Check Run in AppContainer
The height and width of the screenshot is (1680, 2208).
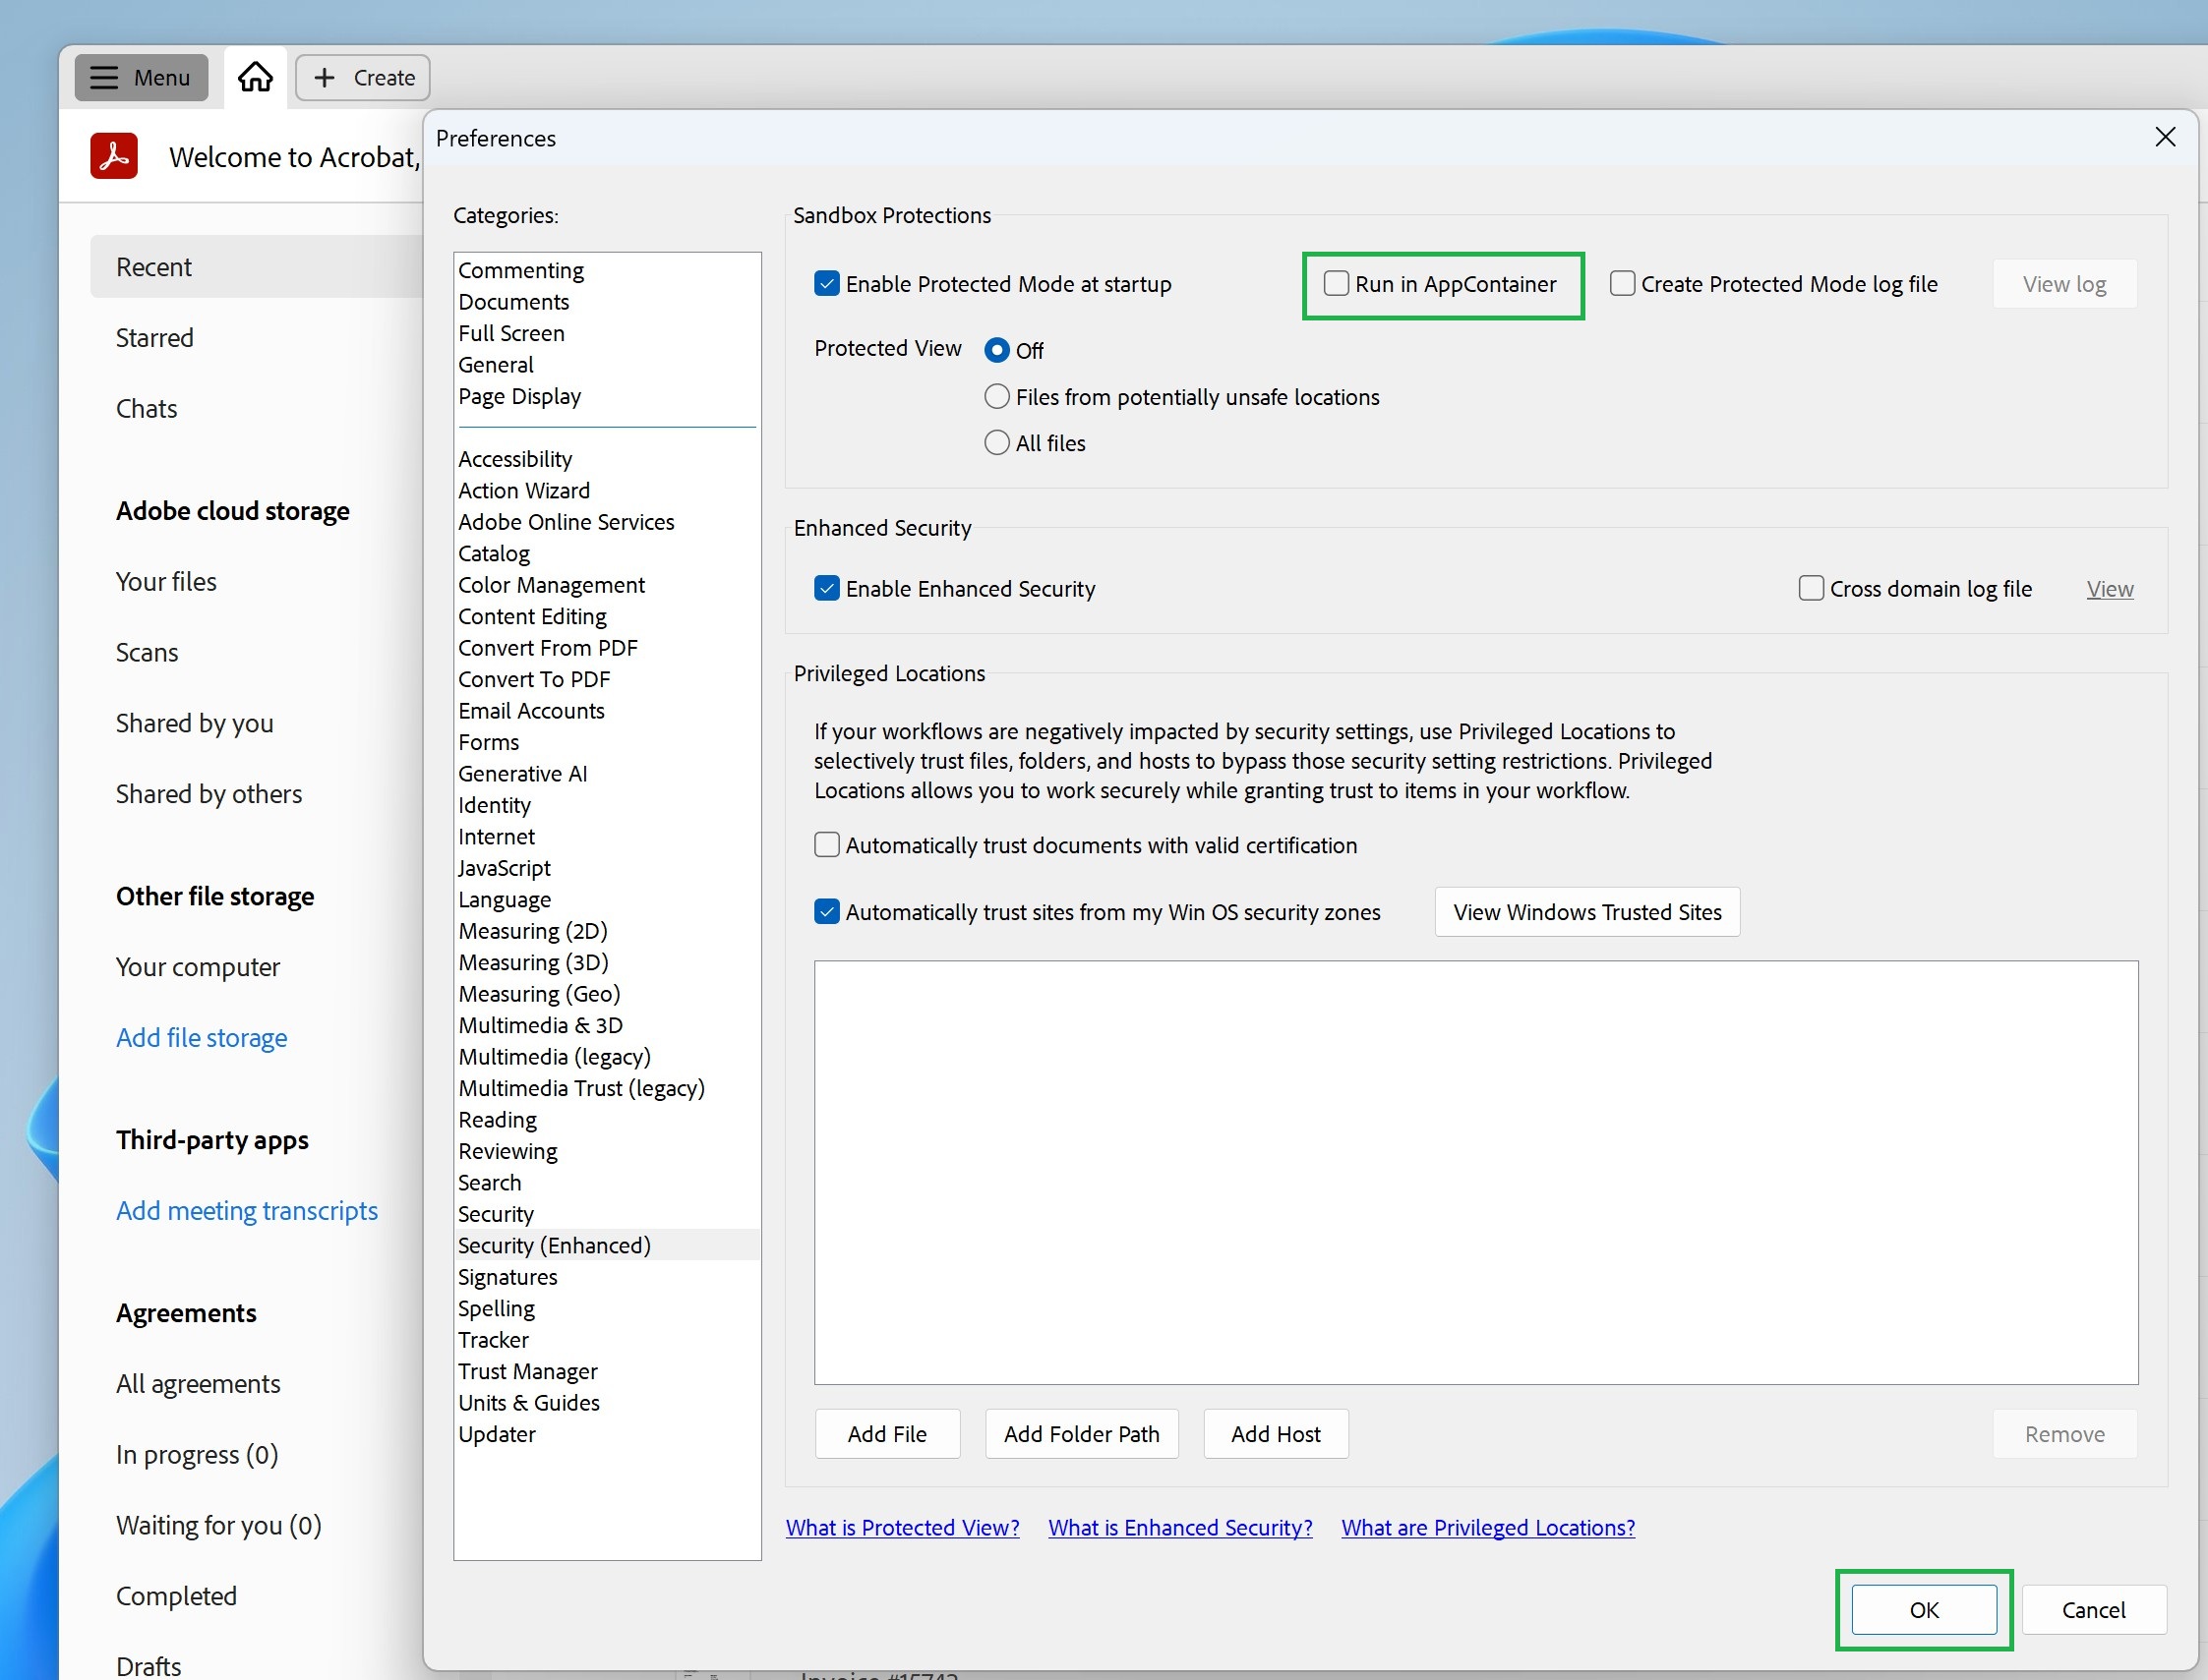pos(1336,284)
